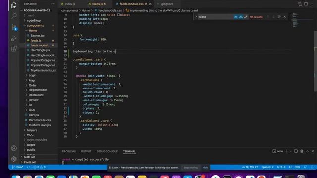This screenshot has height=178, width=317.
Task: Open Source Control view with badge
Action: [14, 27]
